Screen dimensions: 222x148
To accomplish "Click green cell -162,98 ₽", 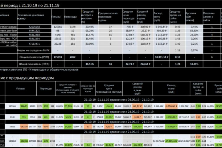I will pyautogui.click(x=138, y=145).
